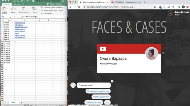Select column A header
The image size is (190, 106).
tap(9, 20)
